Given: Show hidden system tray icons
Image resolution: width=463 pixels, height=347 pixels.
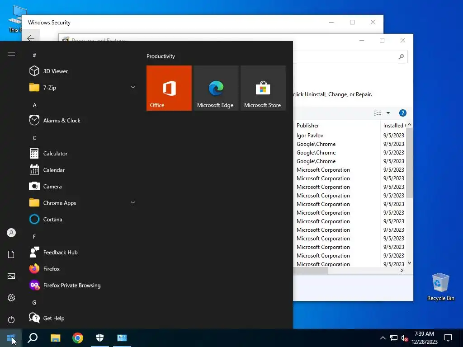Looking at the screenshot, I should [x=383, y=338].
